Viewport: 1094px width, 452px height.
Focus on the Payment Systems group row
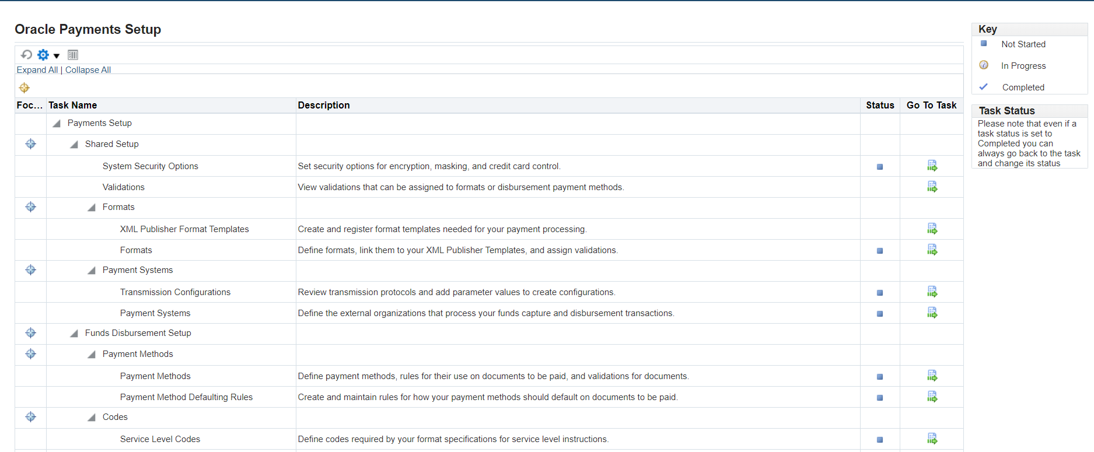point(31,270)
